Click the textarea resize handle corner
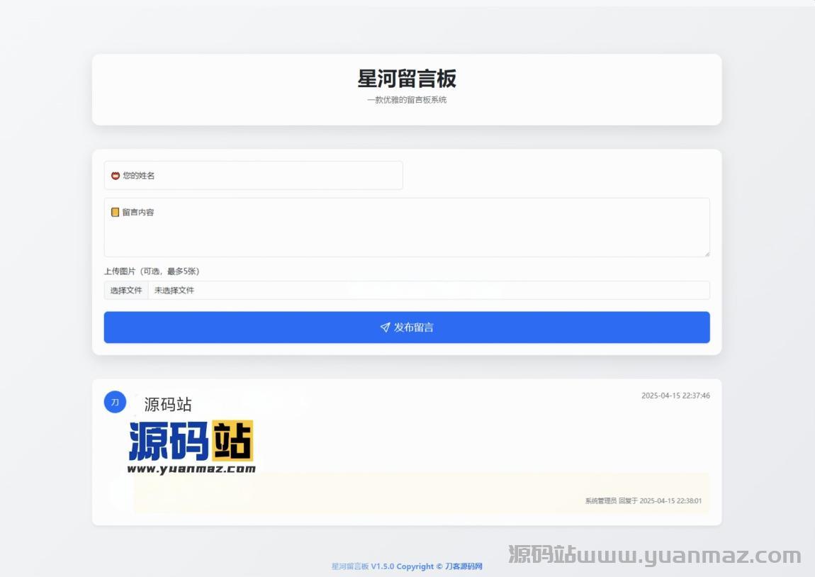This screenshot has width=815, height=577. 707,254
